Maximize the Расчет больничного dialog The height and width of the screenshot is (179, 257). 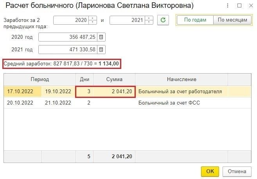(239, 6)
